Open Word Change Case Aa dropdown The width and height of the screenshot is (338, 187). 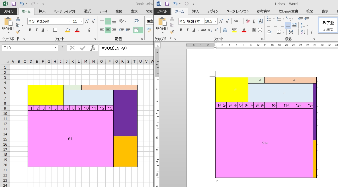click(237, 21)
